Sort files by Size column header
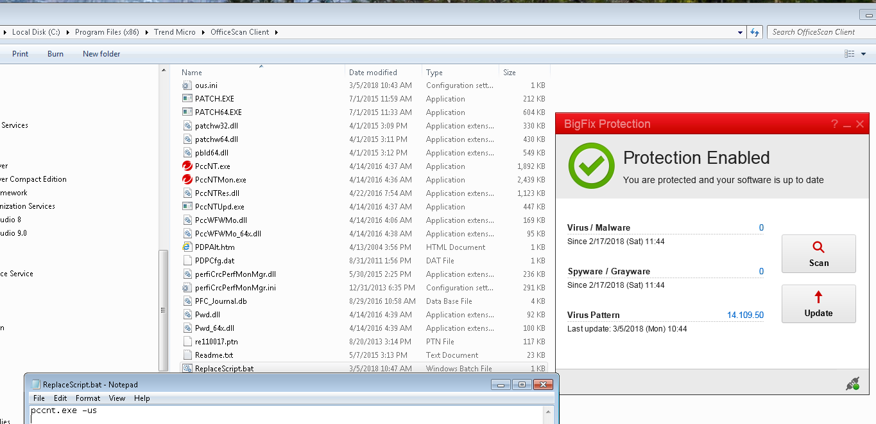The image size is (876, 424). 524,73
